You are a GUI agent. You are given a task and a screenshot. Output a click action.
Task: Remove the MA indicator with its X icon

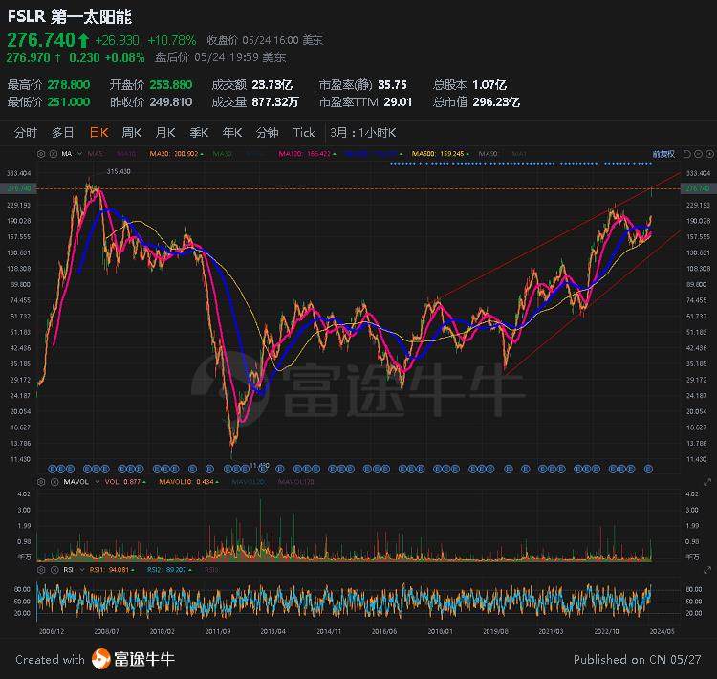[x=53, y=154]
